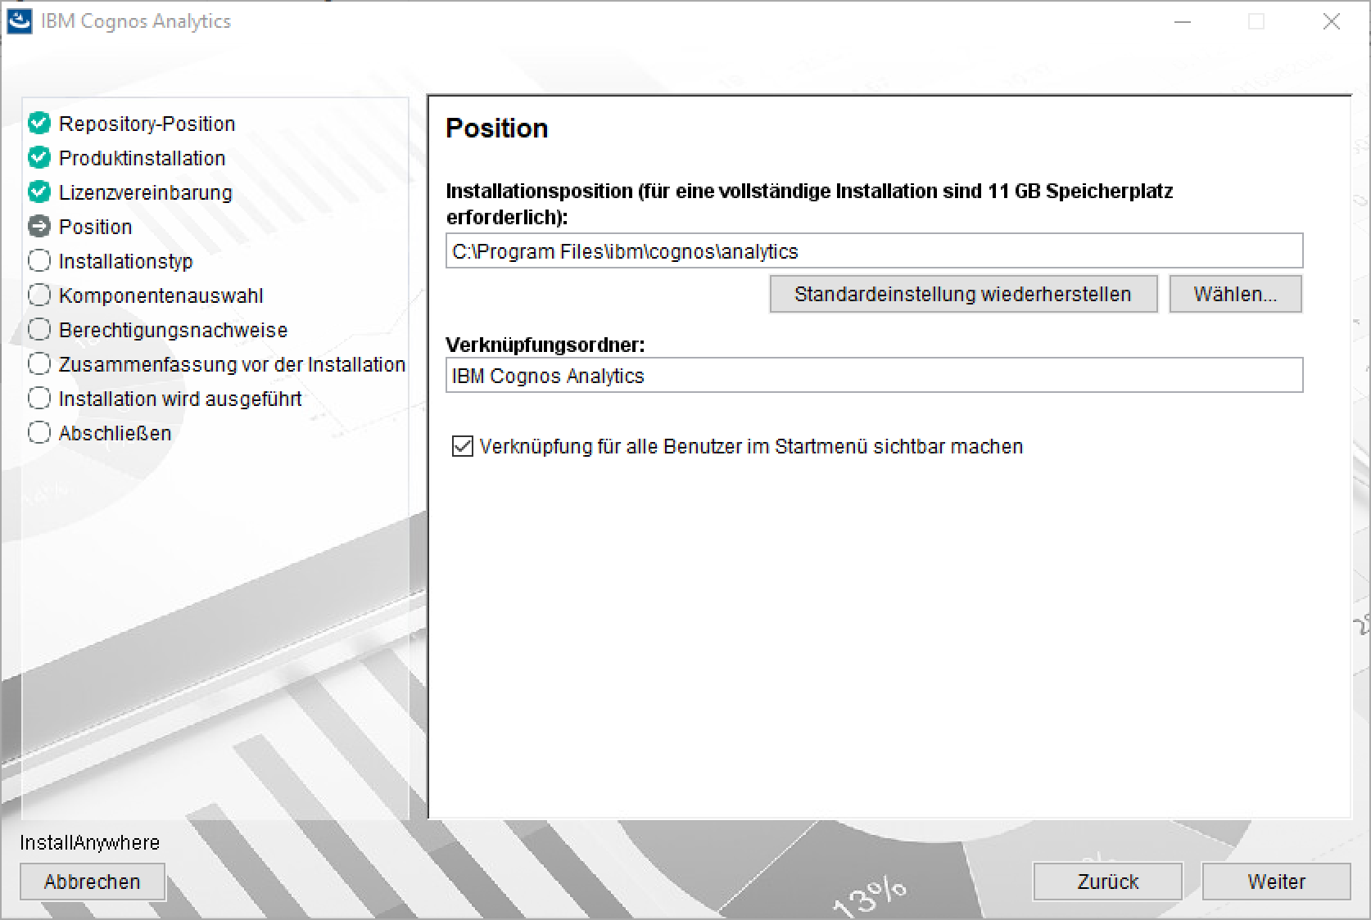Click the green checkmark beside Repository-Position

pos(39,124)
